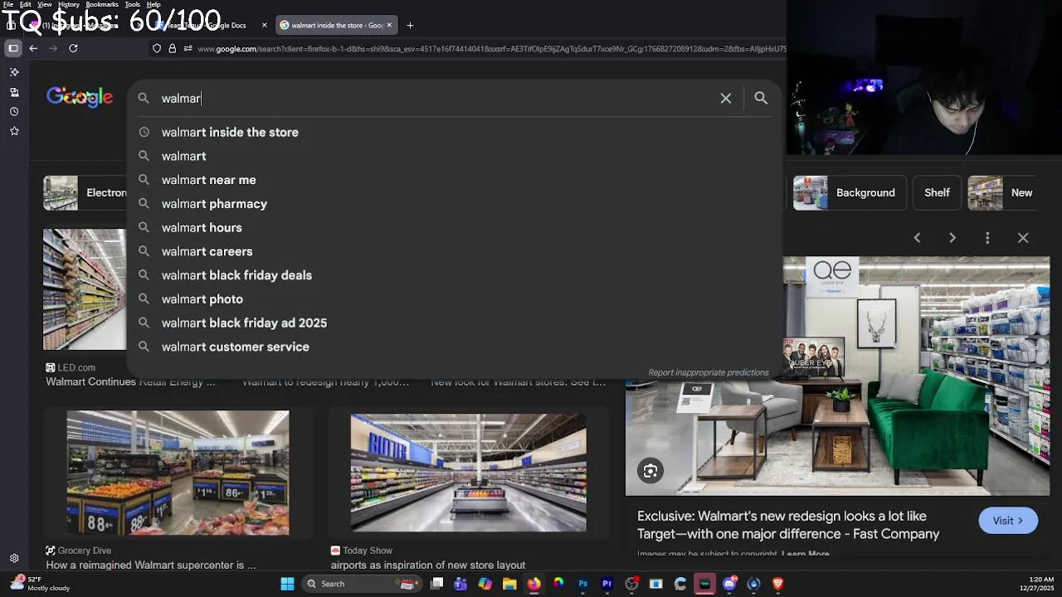Open the Edit menu

26,4
